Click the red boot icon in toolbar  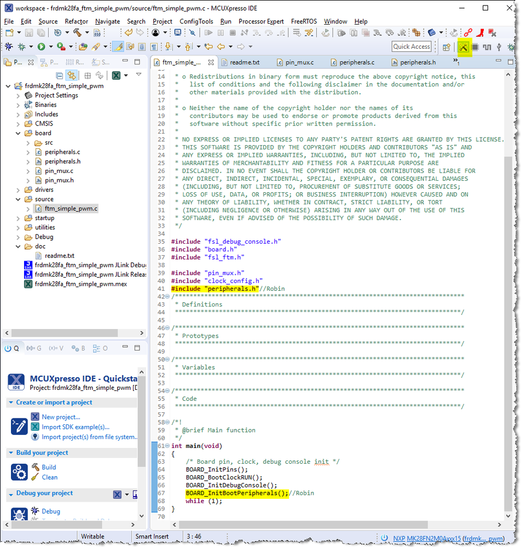pyautogui.click(x=481, y=33)
